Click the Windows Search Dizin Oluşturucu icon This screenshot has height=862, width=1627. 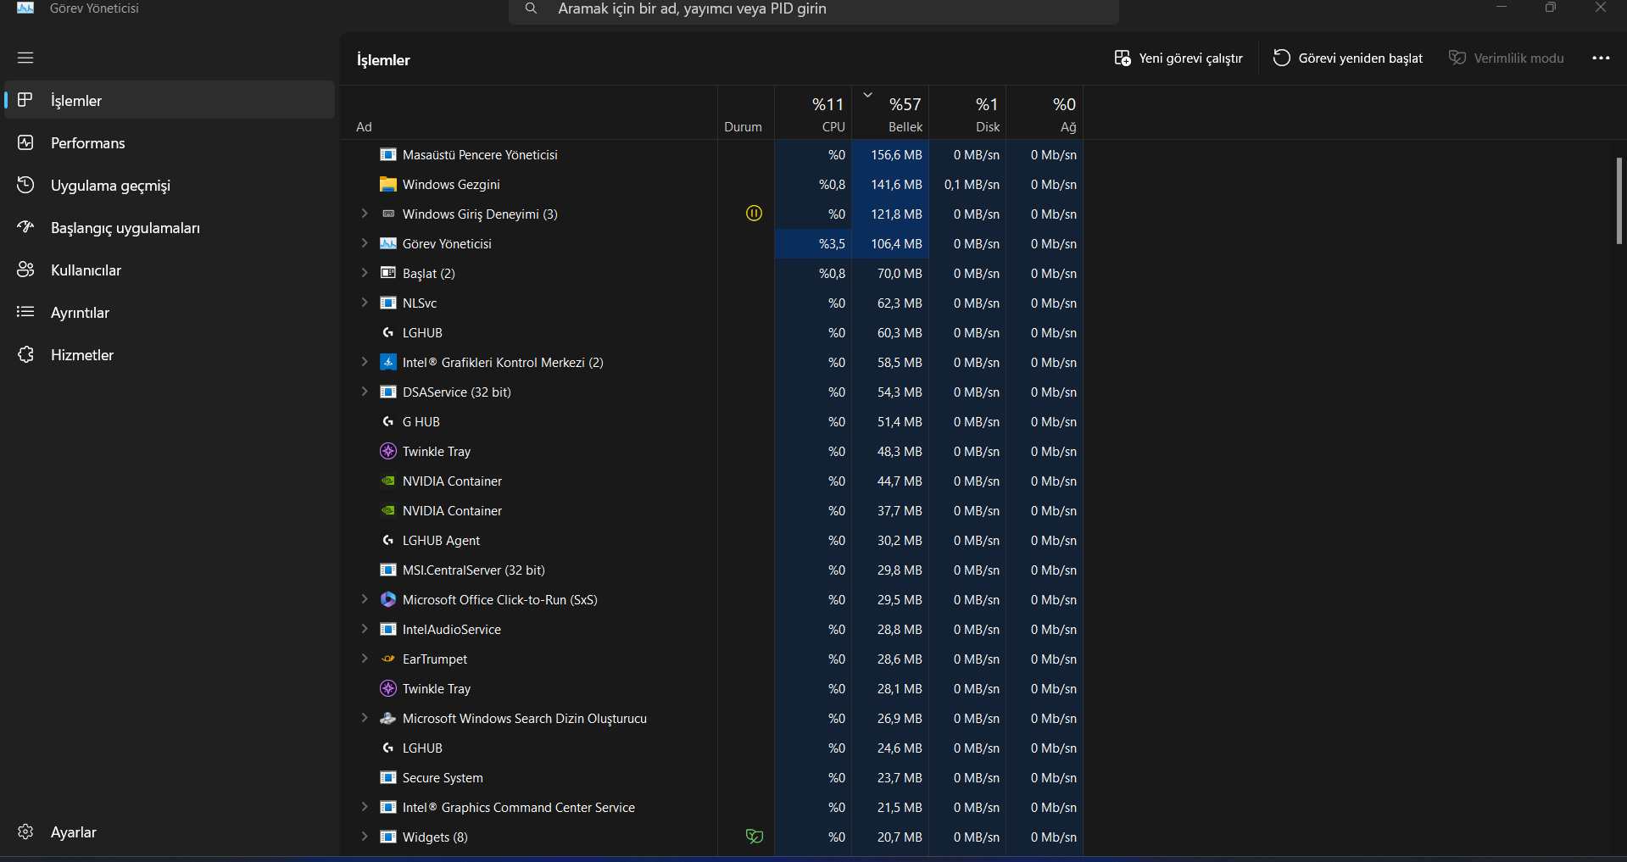388,718
